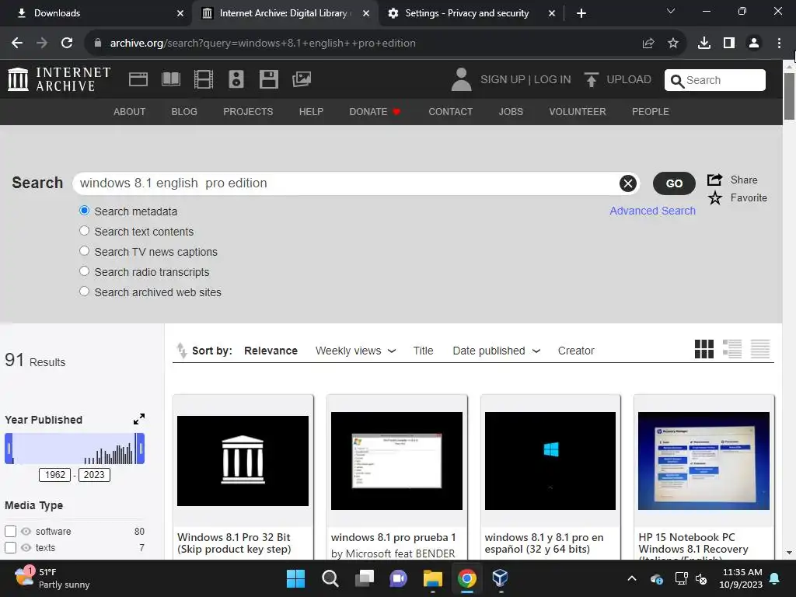
Task: Open the Video film-strip icon
Action: click(204, 79)
